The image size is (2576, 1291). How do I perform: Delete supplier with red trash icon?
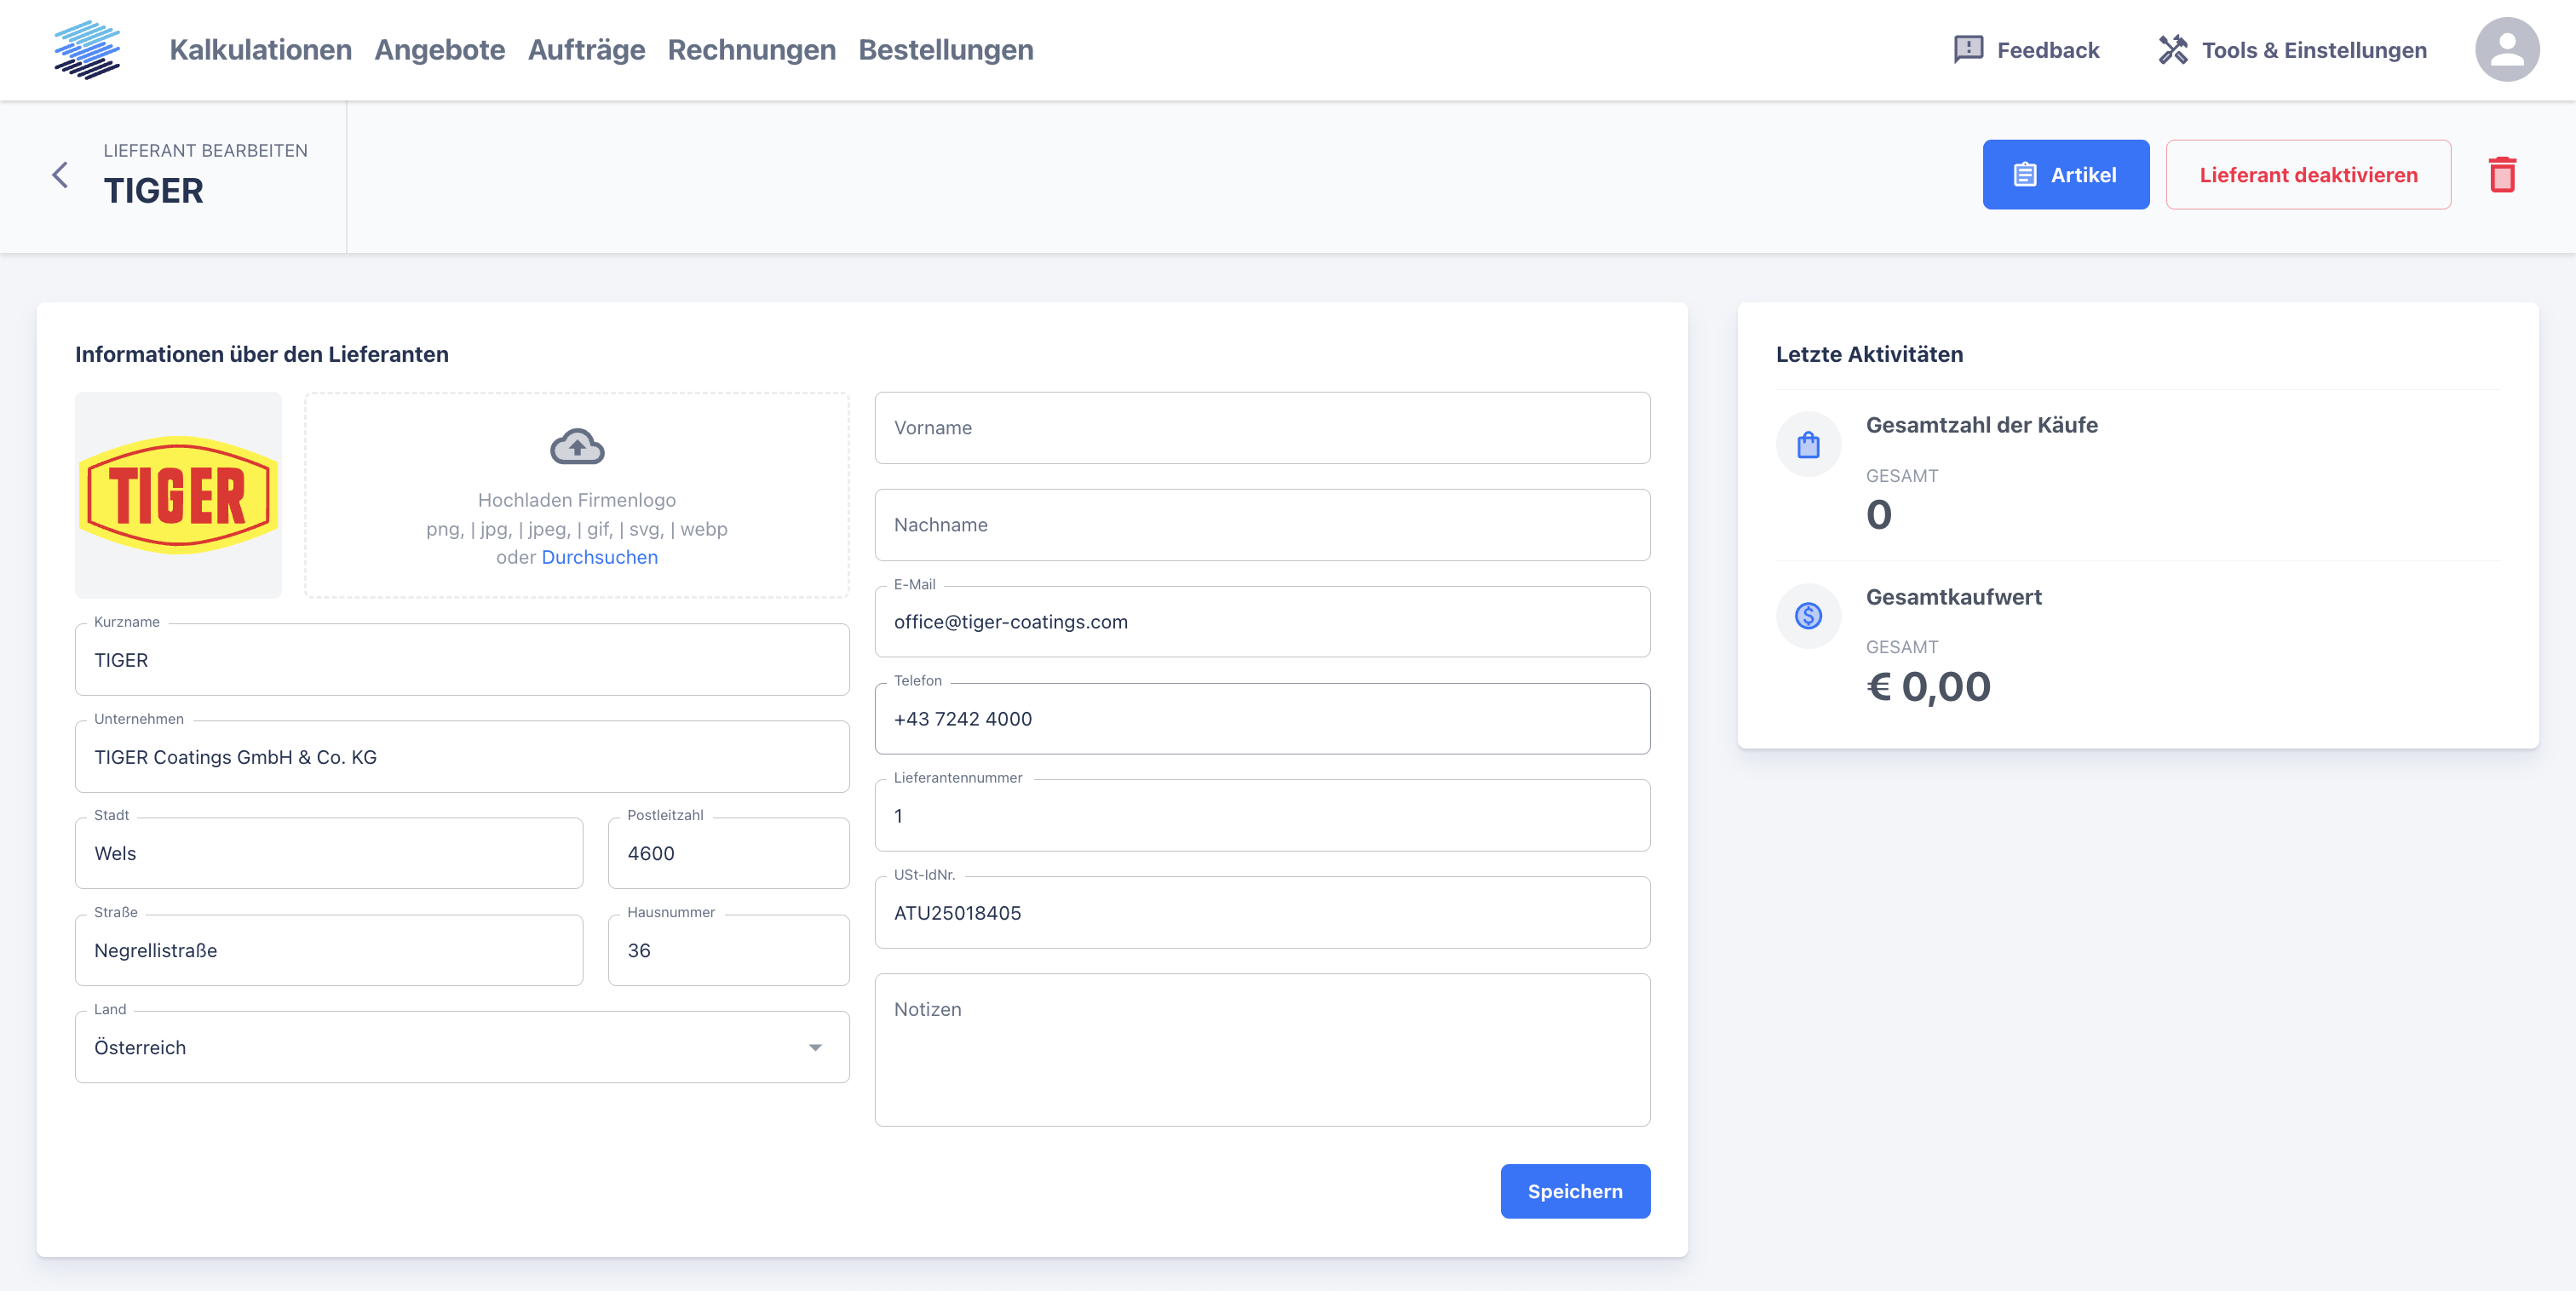(2502, 175)
